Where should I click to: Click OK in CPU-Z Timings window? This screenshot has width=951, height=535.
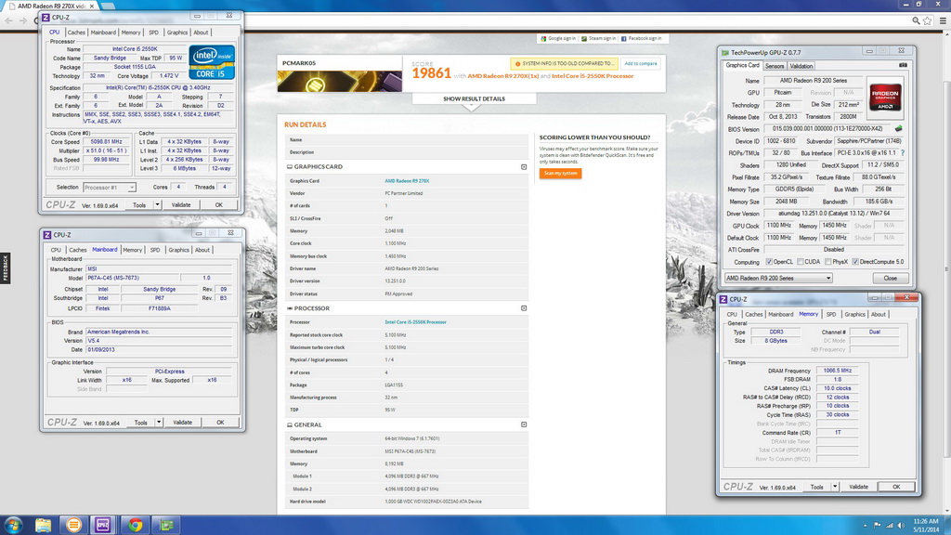tap(896, 487)
